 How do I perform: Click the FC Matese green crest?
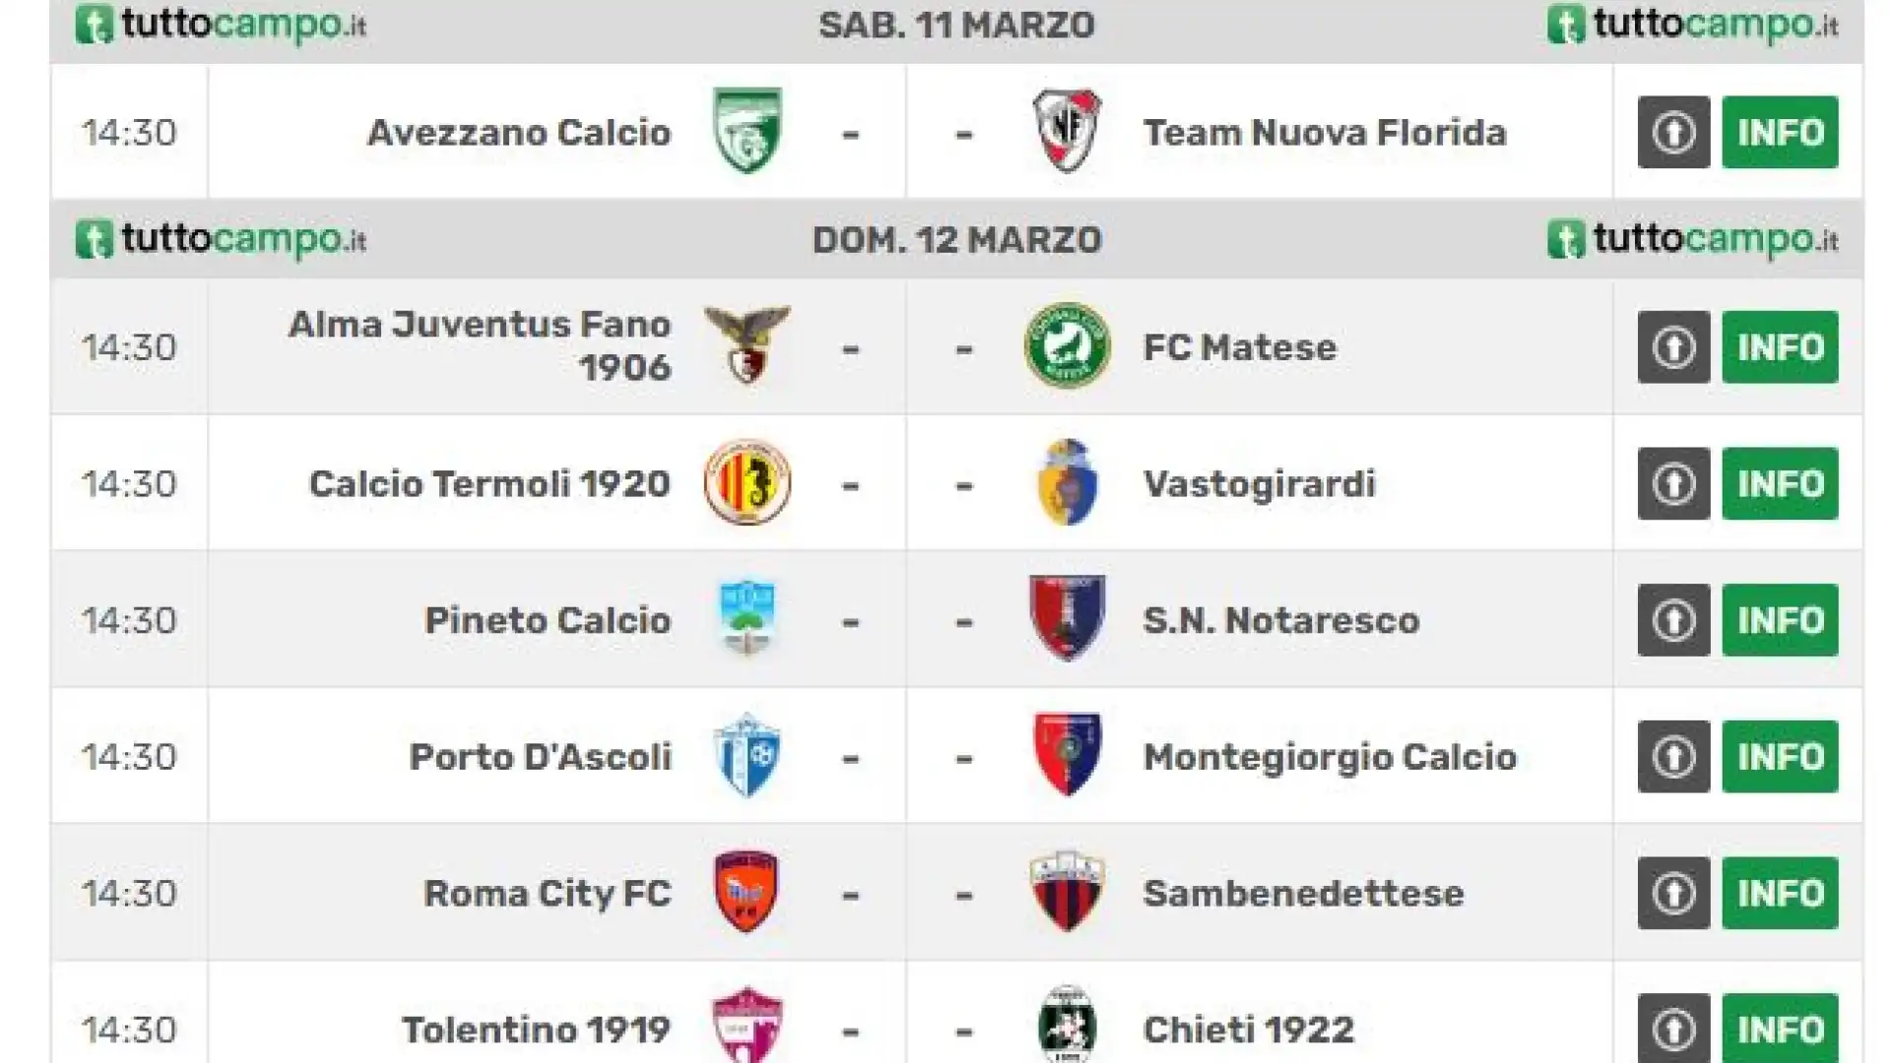click(1068, 345)
